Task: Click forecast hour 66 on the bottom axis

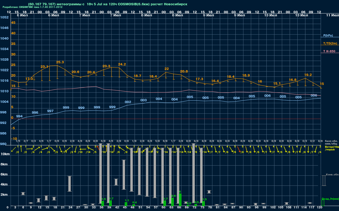Action: click(179, 208)
